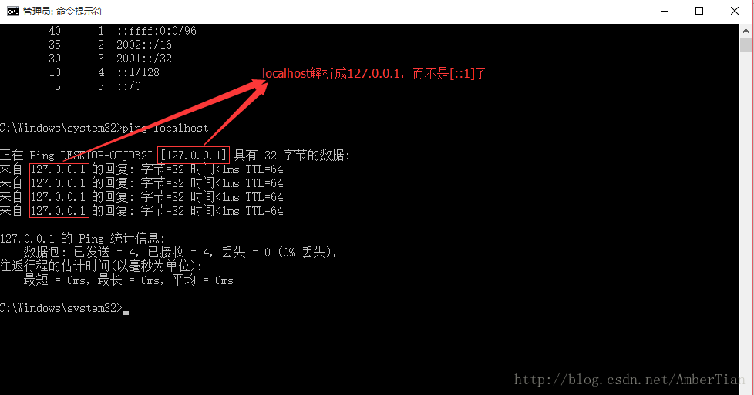The height and width of the screenshot is (395, 754).
Task: Click the 最短 = 0ms timing line
Action: coord(129,280)
